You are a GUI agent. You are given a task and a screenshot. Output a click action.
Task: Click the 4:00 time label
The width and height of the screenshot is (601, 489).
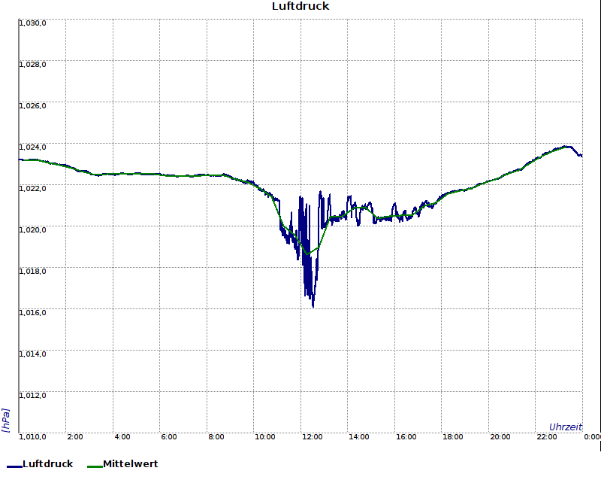click(x=122, y=437)
